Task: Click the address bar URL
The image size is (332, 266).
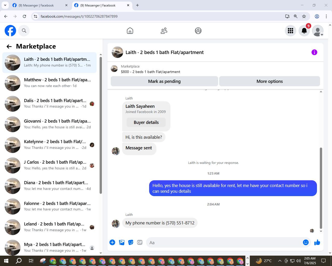Action: tap(79, 16)
